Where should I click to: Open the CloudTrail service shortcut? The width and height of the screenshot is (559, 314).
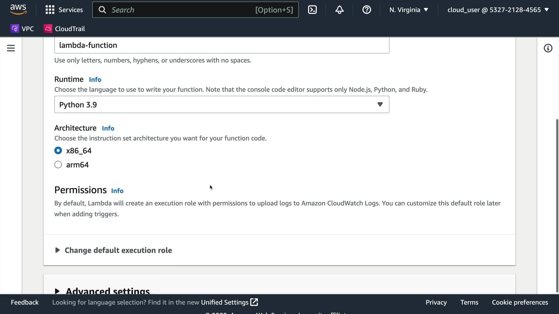coord(64,29)
